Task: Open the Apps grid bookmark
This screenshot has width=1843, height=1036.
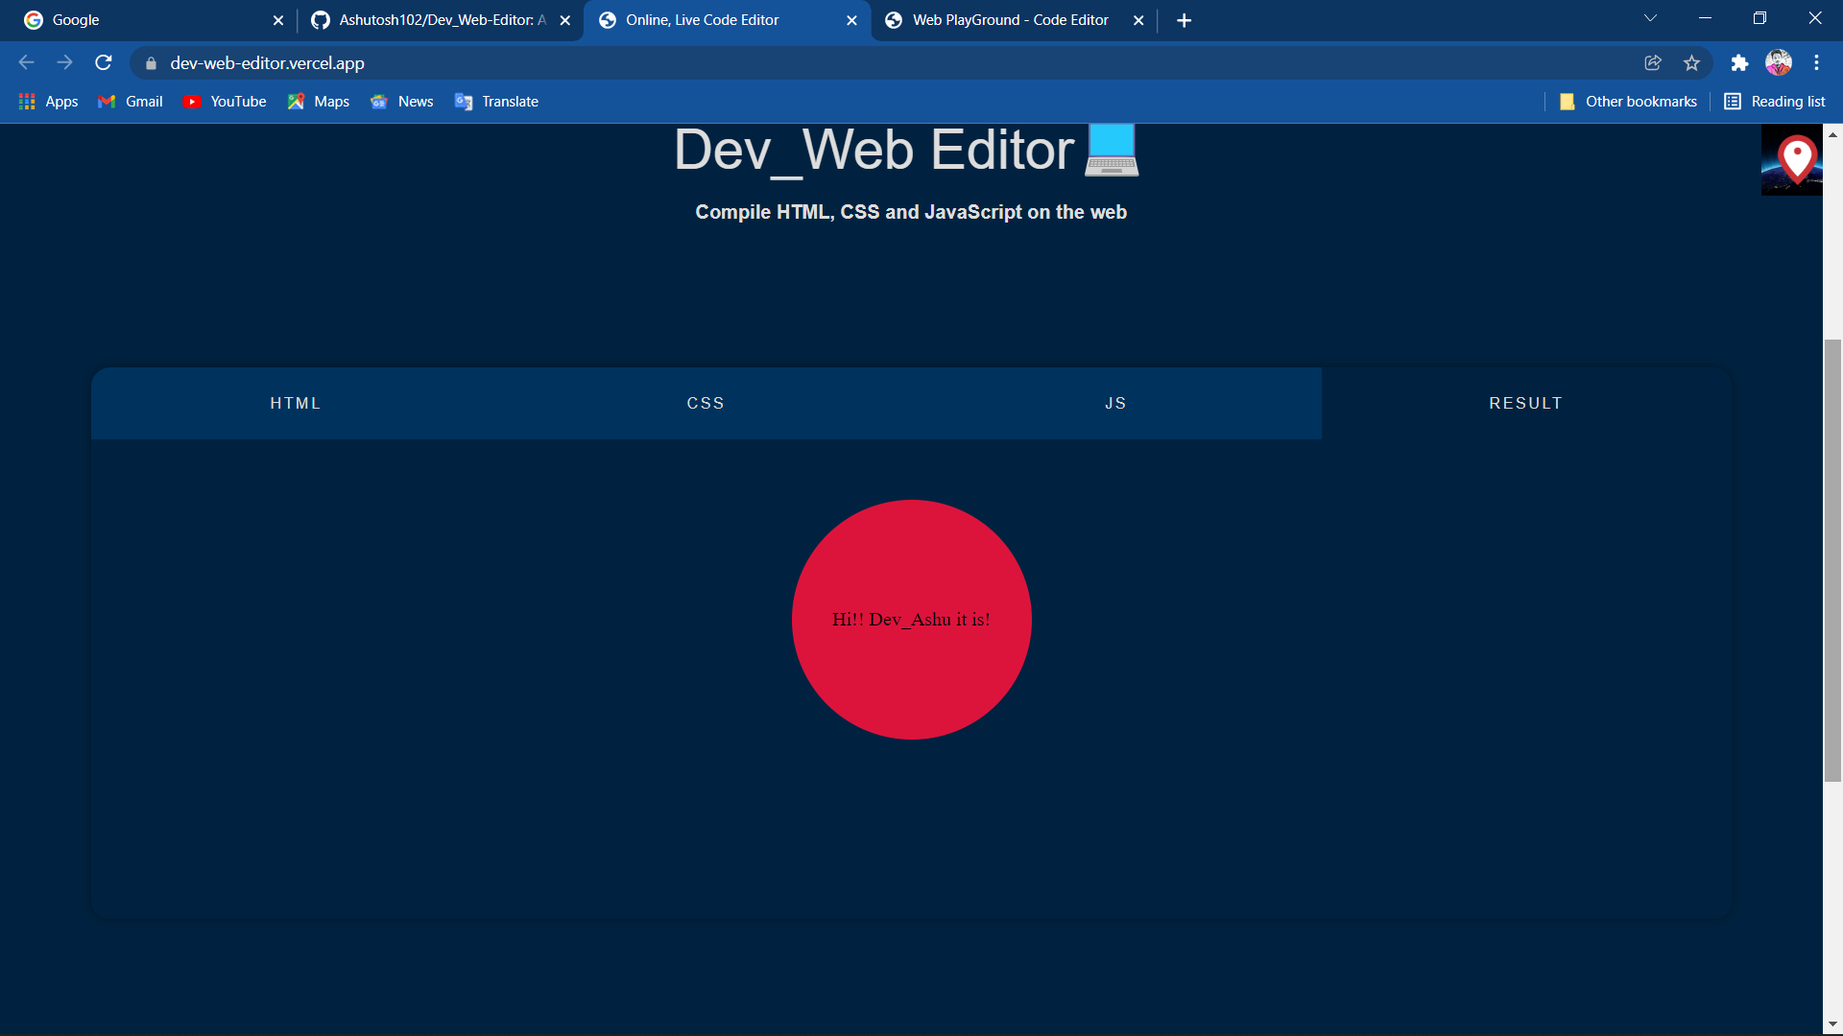Action: [x=48, y=102]
